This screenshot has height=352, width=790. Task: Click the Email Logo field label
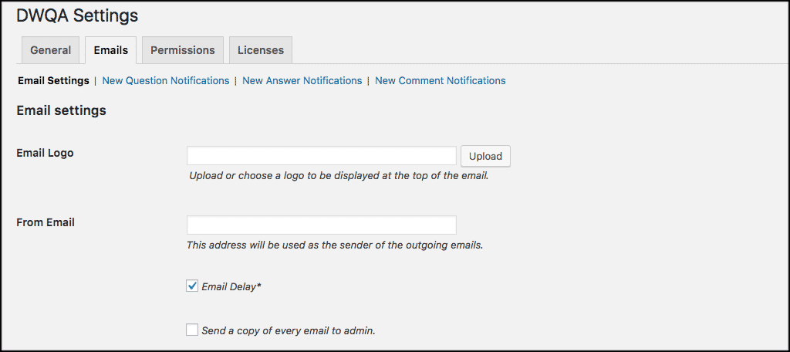pos(46,153)
